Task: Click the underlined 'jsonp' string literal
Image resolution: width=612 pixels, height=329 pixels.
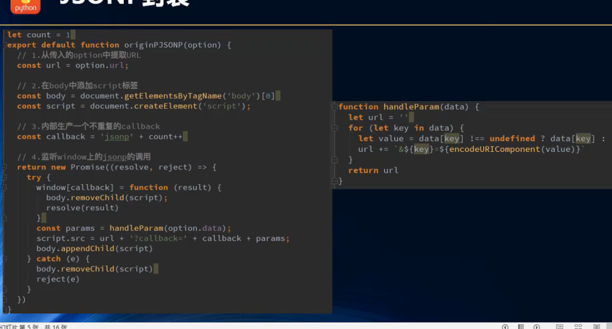Action: (117, 137)
